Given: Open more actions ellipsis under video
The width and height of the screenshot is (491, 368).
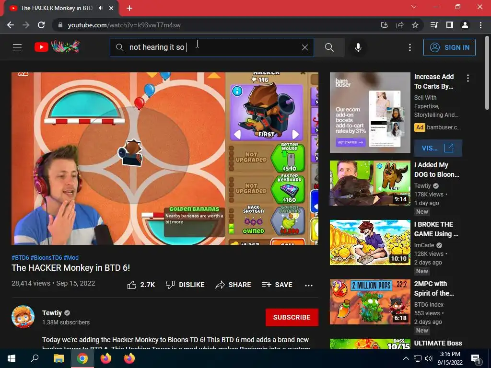Looking at the screenshot, I should 309,285.
